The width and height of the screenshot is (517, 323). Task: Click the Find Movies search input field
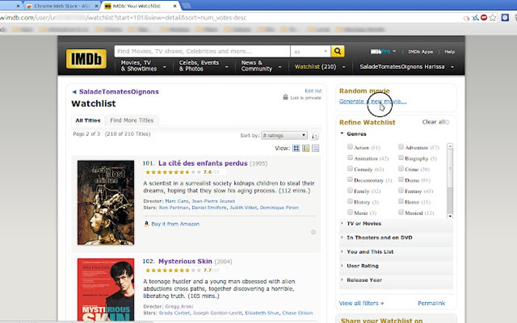pyautogui.click(x=202, y=51)
